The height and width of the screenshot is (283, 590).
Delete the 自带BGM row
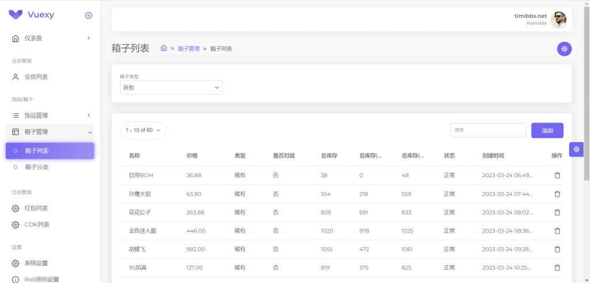557,175
